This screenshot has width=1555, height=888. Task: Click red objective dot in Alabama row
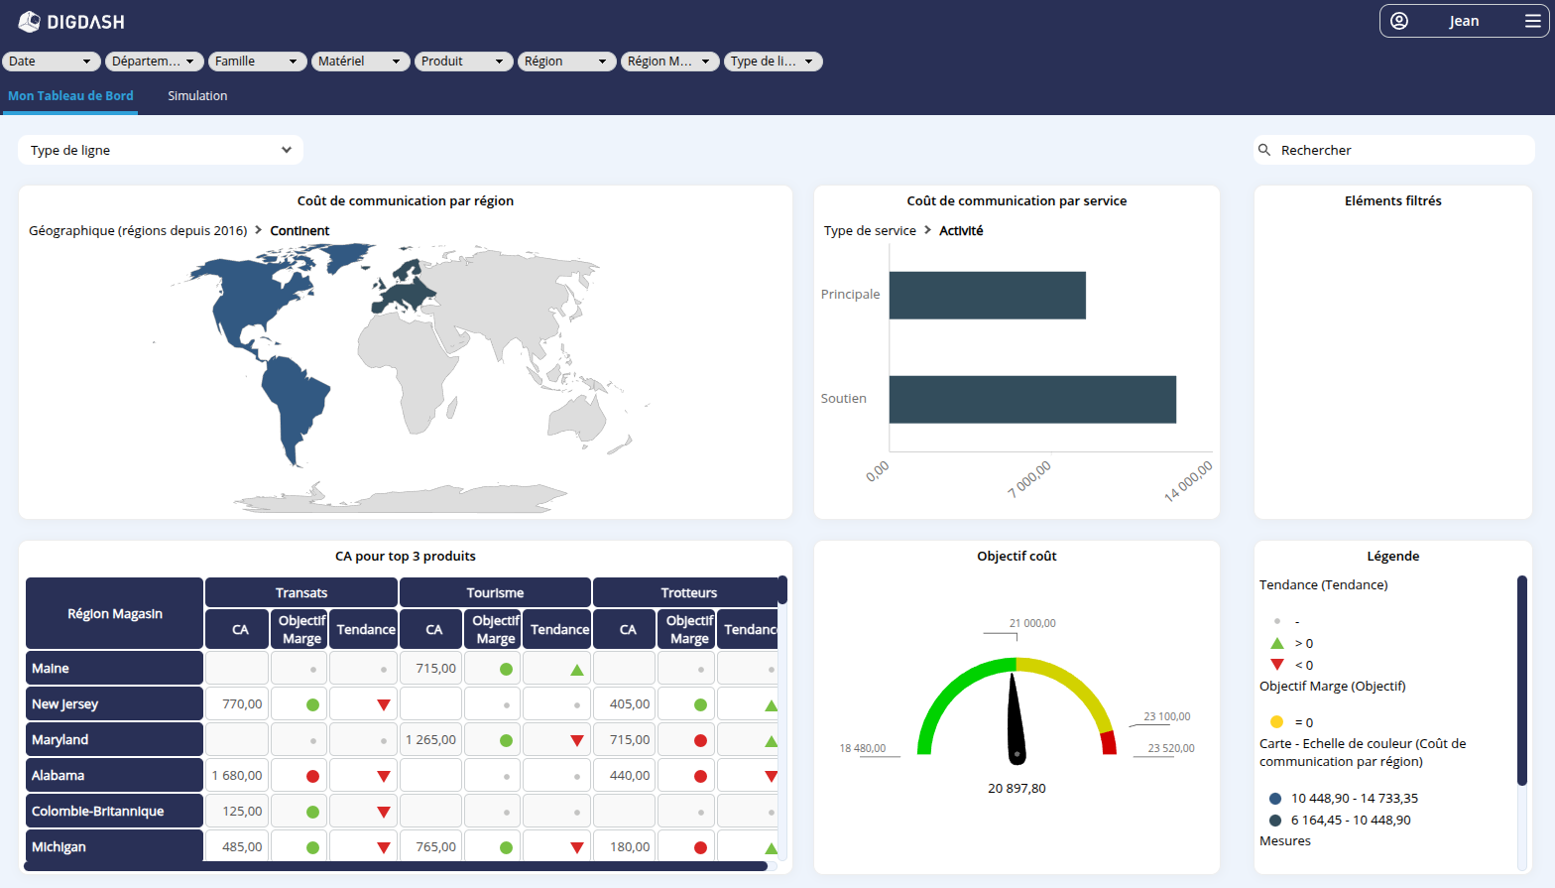[312, 777]
